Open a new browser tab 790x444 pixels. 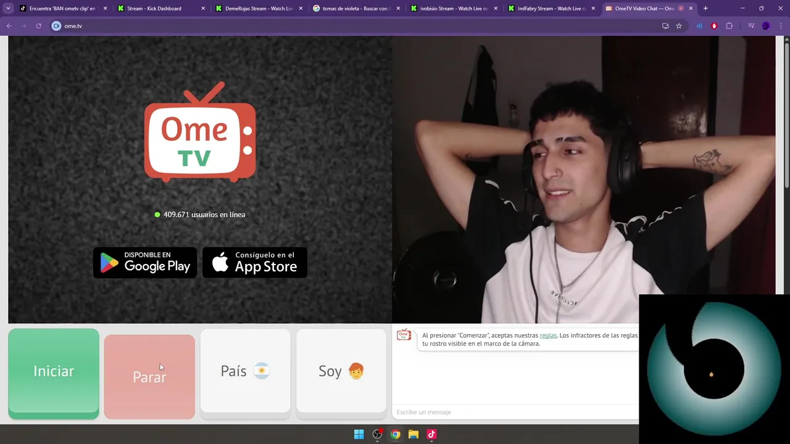click(x=705, y=9)
